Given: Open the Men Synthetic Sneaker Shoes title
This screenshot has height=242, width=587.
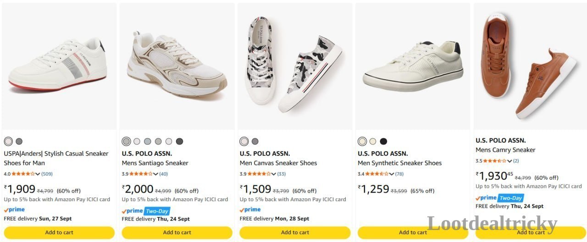Looking at the screenshot, I should pyautogui.click(x=399, y=163).
